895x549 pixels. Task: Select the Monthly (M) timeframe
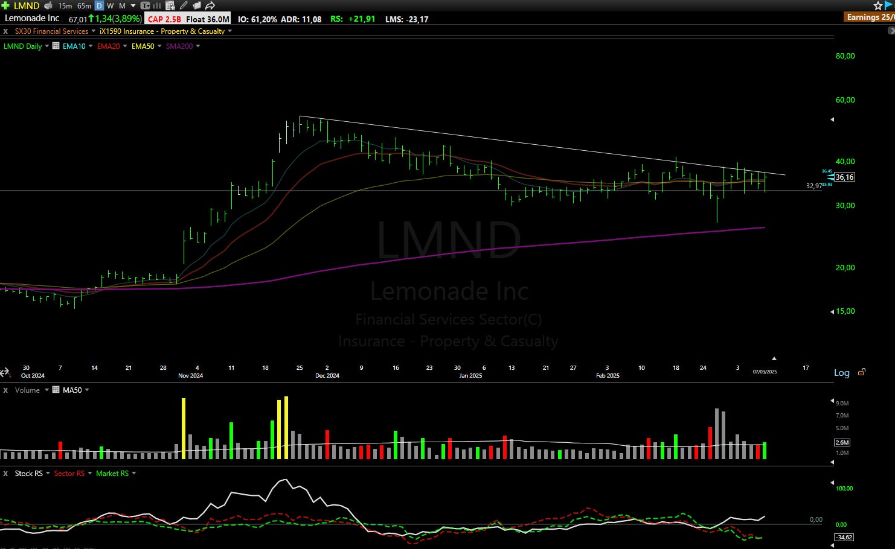coord(122,5)
